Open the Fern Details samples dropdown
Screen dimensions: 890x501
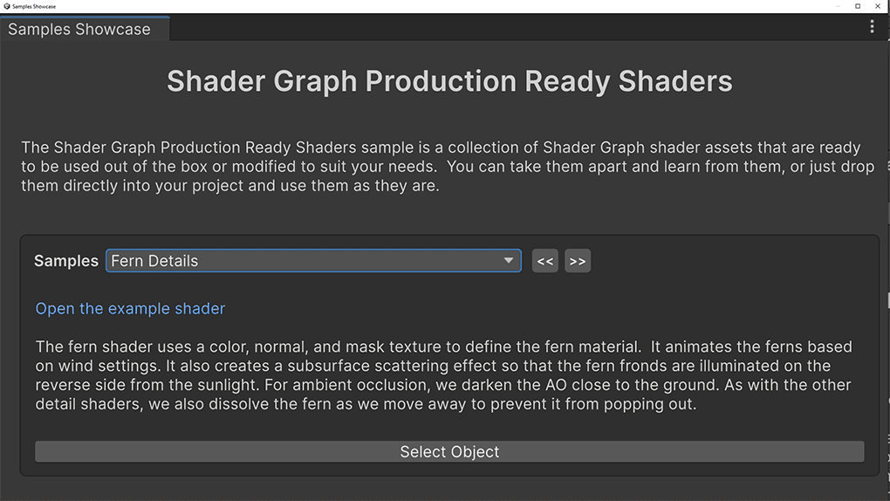coord(305,261)
